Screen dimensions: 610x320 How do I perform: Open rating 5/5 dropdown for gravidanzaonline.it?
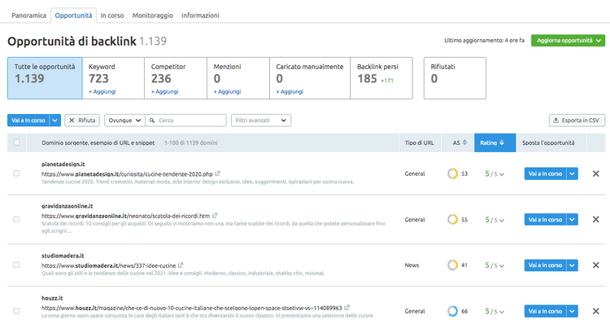(x=495, y=220)
